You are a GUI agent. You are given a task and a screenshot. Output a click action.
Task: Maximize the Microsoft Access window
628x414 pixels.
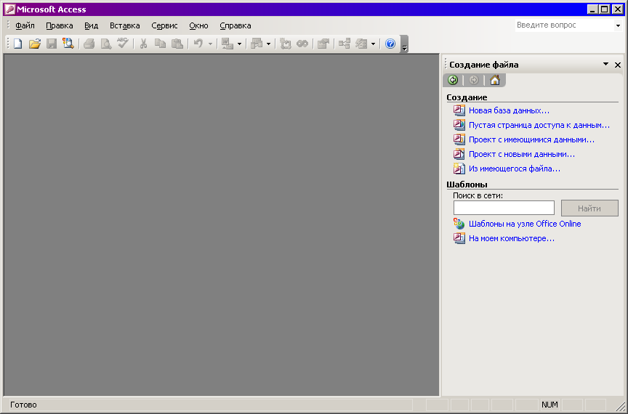pyautogui.click(x=605, y=9)
